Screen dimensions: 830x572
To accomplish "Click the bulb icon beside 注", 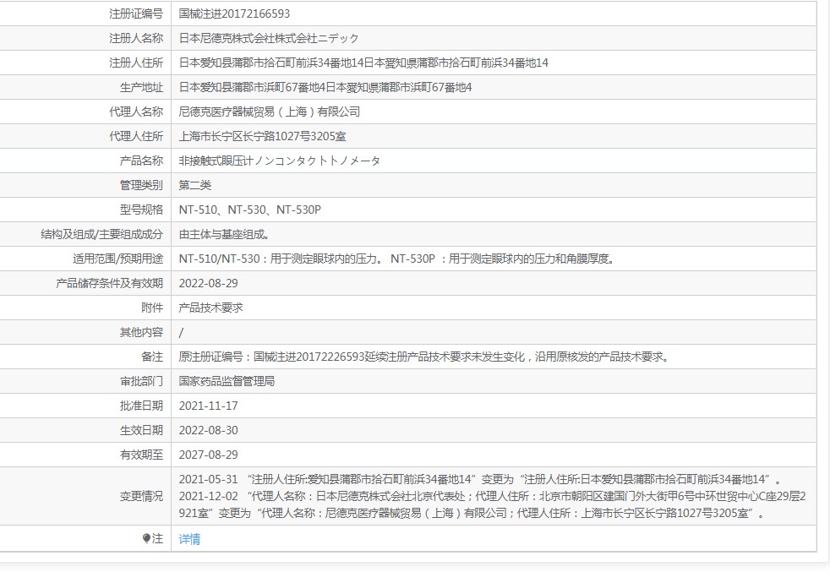I will click(x=146, y=539).
